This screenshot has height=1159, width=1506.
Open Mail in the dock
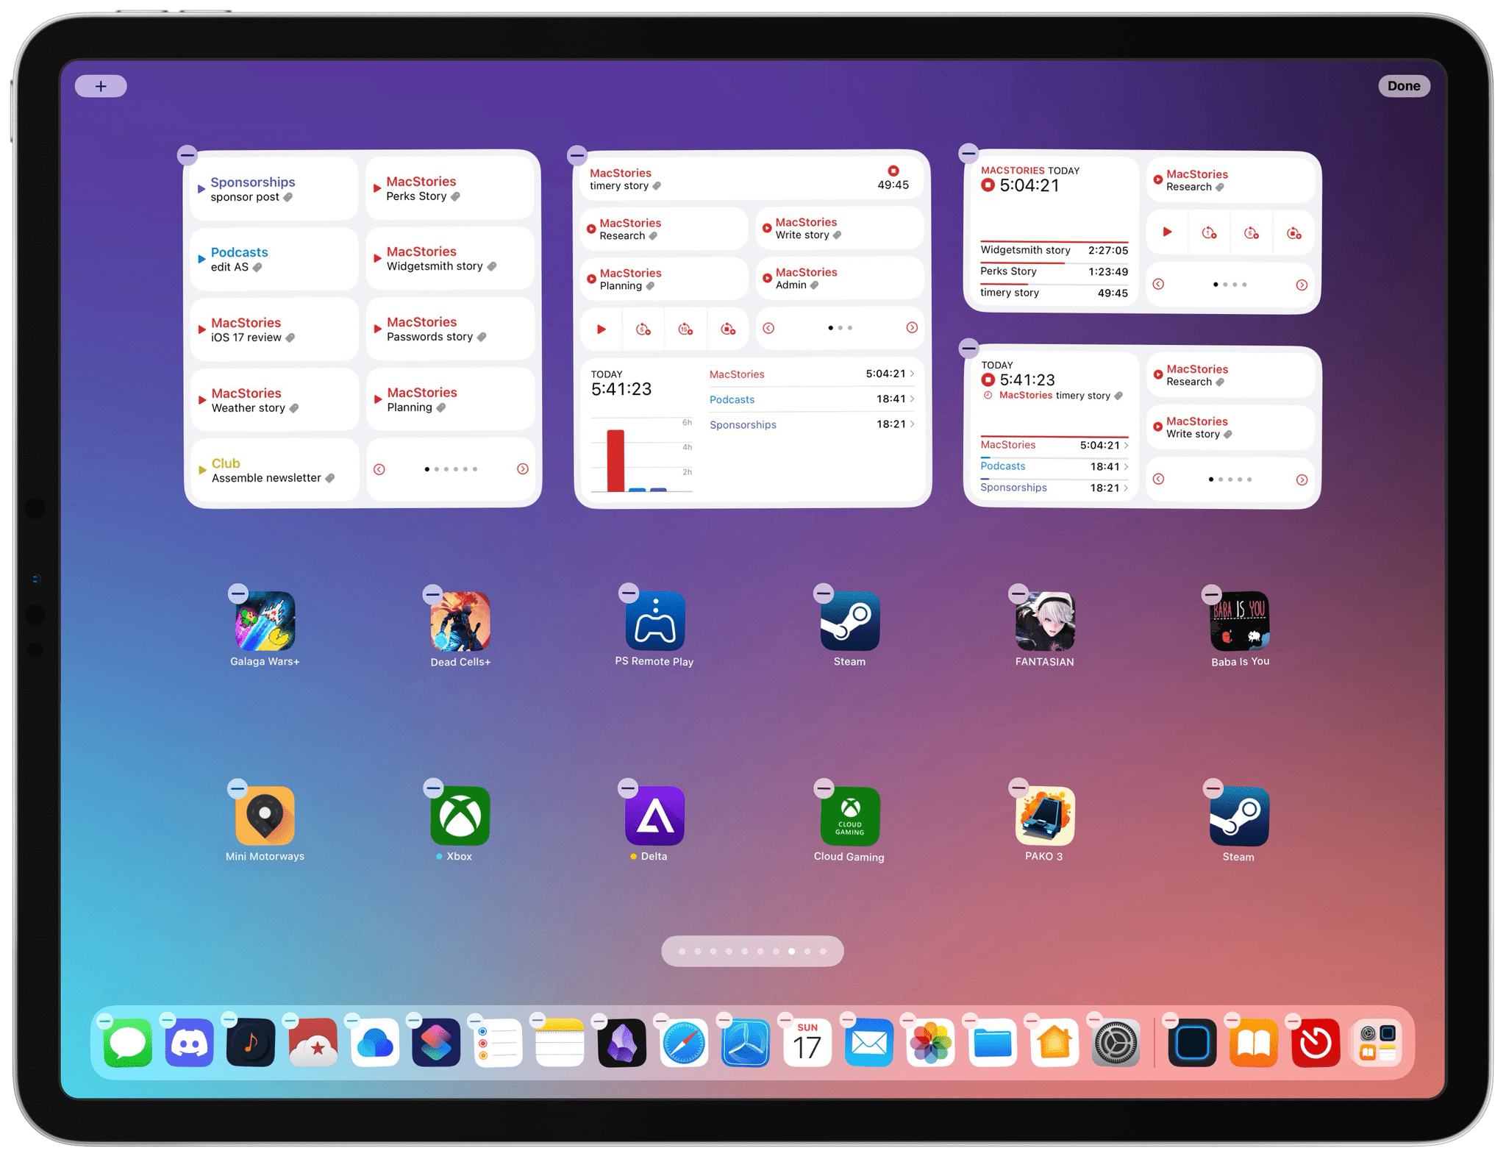pos(869,1043)
